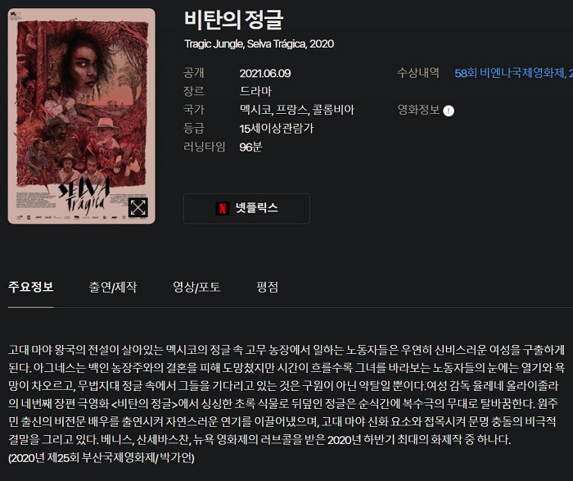Click the 수상내역 label
Screen dimensions: 573x481
(x=418, y=72)
